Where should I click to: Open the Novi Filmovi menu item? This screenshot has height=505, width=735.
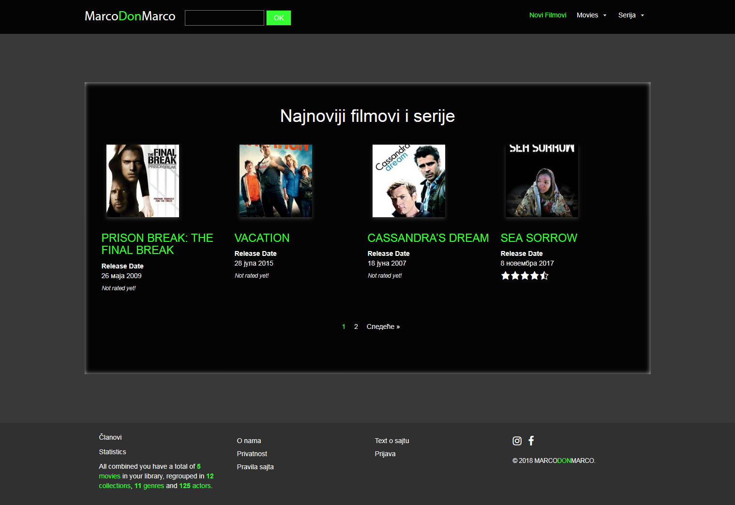coord(547,15)
